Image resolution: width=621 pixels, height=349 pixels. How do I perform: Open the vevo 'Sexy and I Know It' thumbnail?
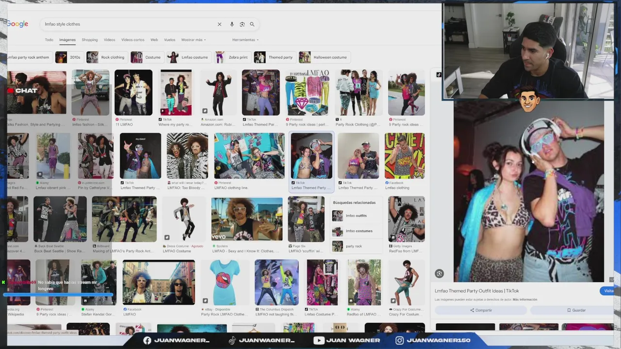coord(247,219)
